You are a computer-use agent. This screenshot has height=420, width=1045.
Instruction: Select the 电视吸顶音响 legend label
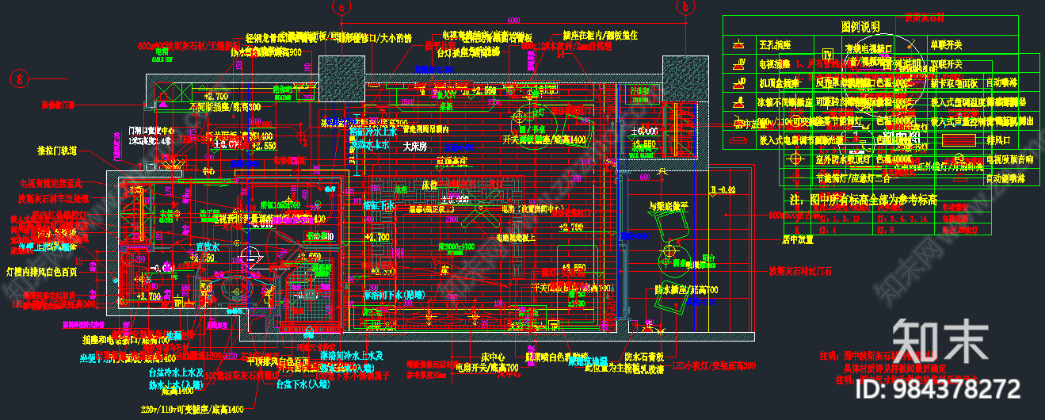coord(1009,159)
